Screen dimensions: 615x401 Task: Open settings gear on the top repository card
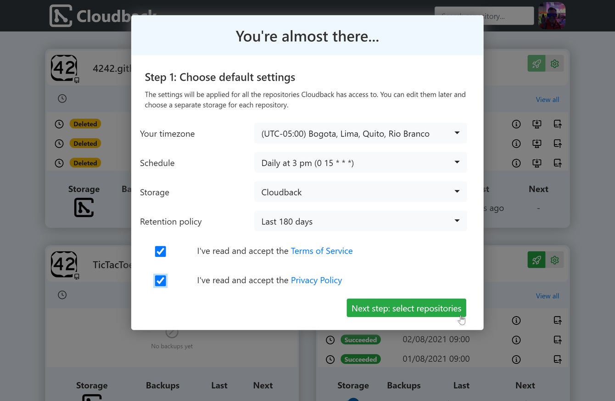[554, 64]
